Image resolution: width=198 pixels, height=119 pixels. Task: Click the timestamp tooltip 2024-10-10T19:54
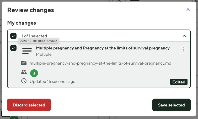pyautogui.click(x=38, y=41)
